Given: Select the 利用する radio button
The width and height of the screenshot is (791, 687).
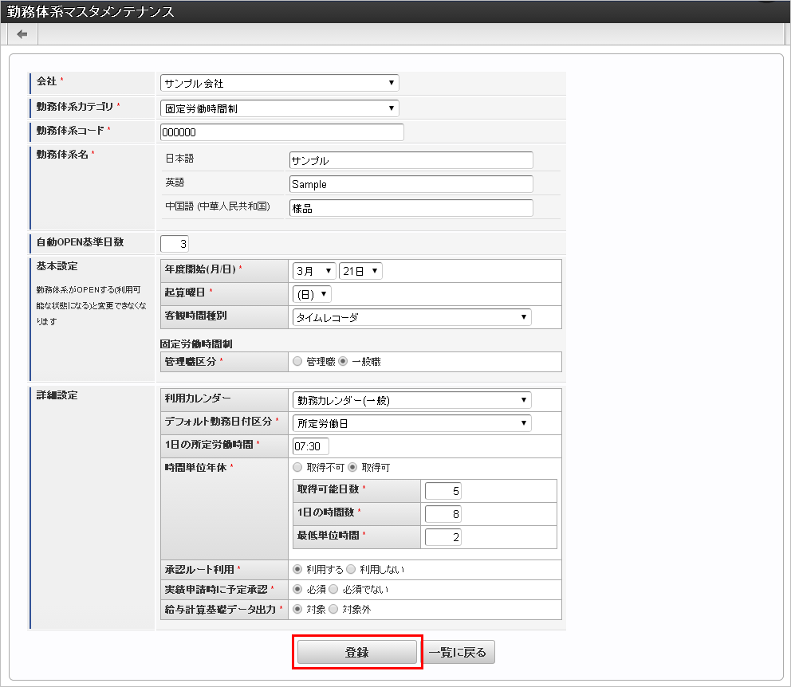Looking at the screenshot, I should tap(297, 569).
